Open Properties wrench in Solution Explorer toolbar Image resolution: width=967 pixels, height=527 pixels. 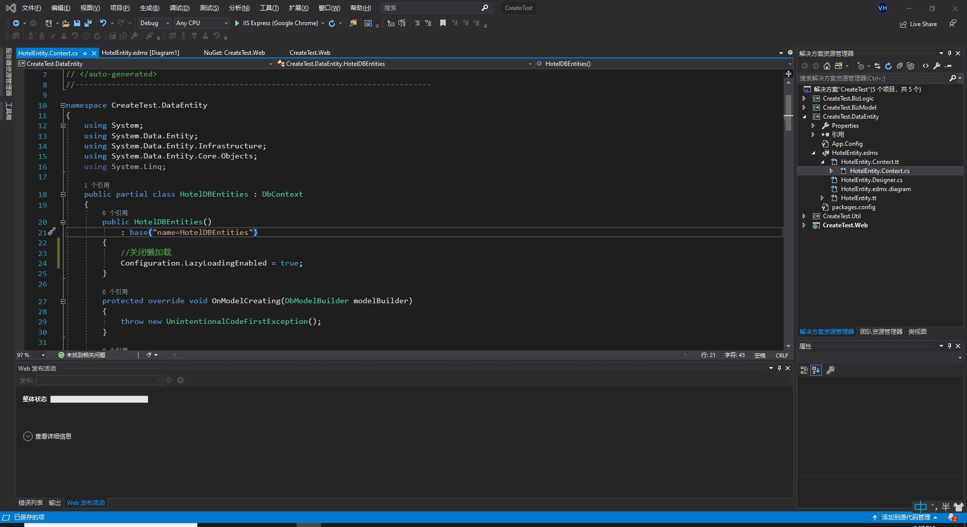click(x=937, y=66)
